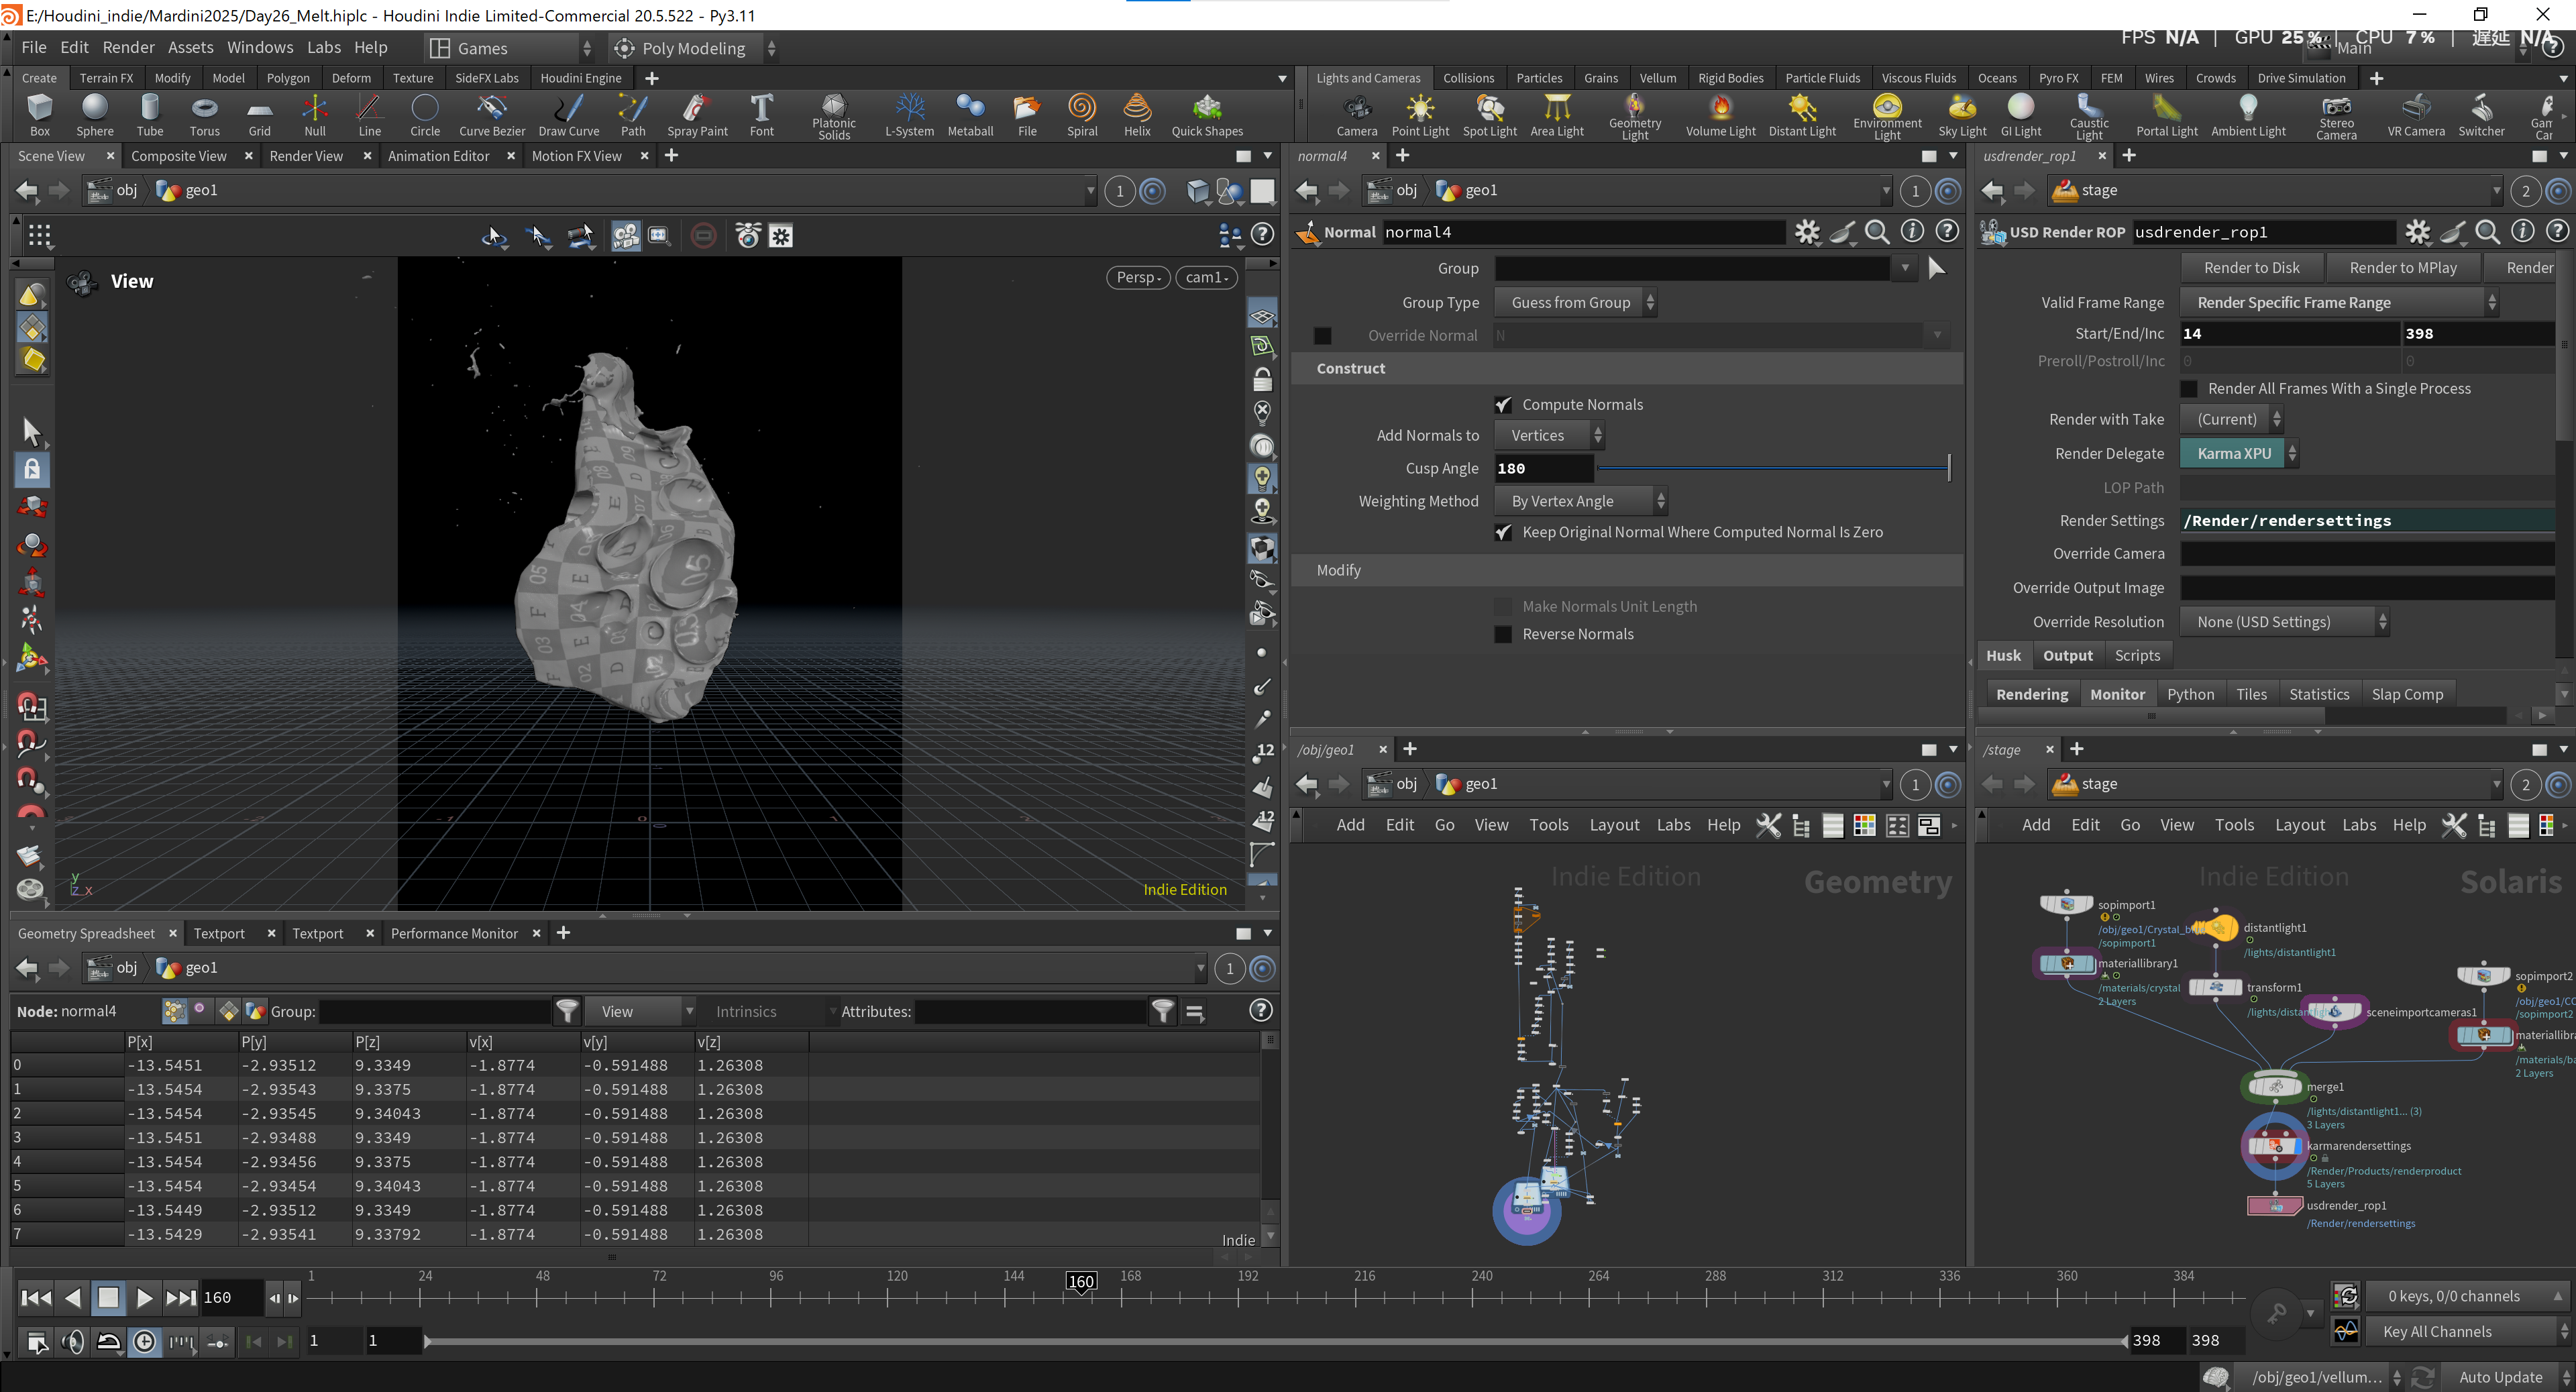Image resolution: width=2576 pixels, height=1392 pixels.
Task: Add a Helix from the shelf
Action: coord(1137,115)
